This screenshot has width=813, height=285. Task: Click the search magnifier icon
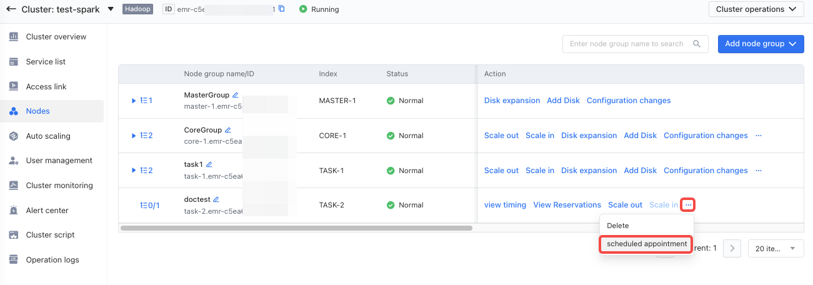(x=697, y=44)
